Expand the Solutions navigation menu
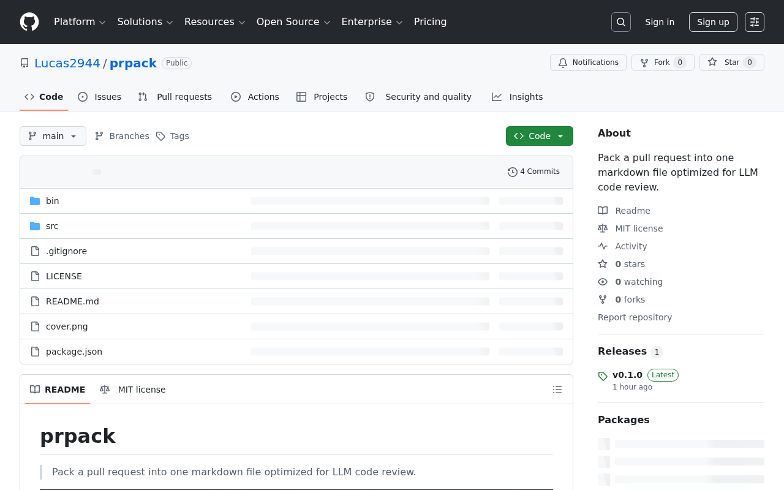The image size is (784, 490). 145,22
